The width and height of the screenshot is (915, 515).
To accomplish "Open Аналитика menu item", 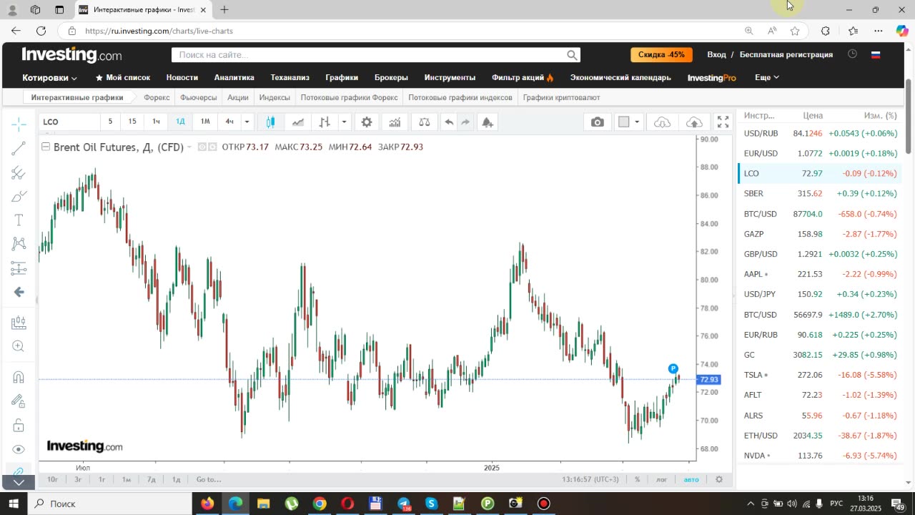I will 234,77.
